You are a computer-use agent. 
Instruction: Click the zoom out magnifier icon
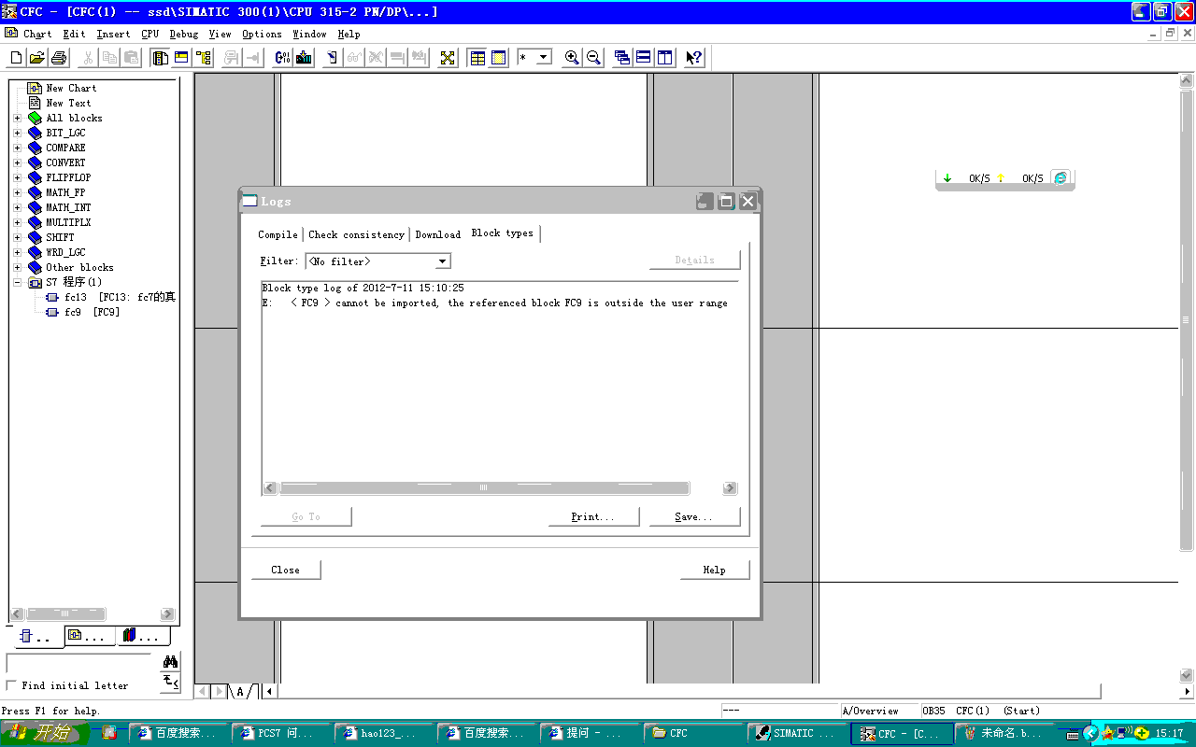[x=593, y=58]
